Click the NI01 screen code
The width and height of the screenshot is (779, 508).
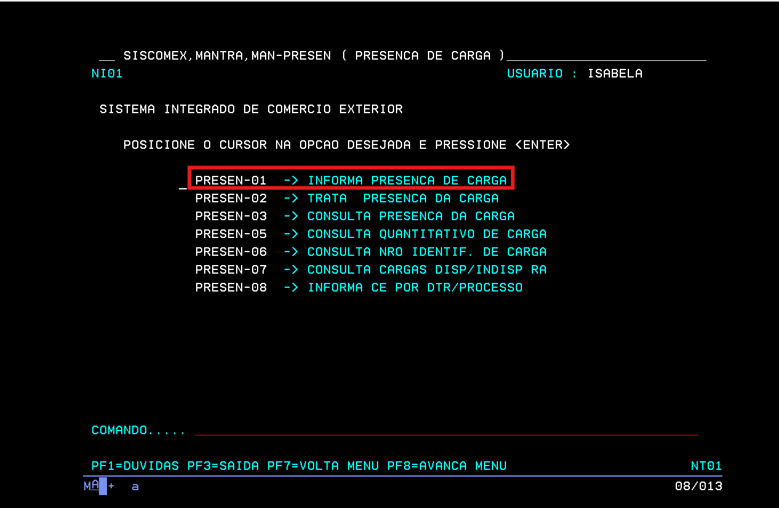pyautogui.click(x=107, y=73)
